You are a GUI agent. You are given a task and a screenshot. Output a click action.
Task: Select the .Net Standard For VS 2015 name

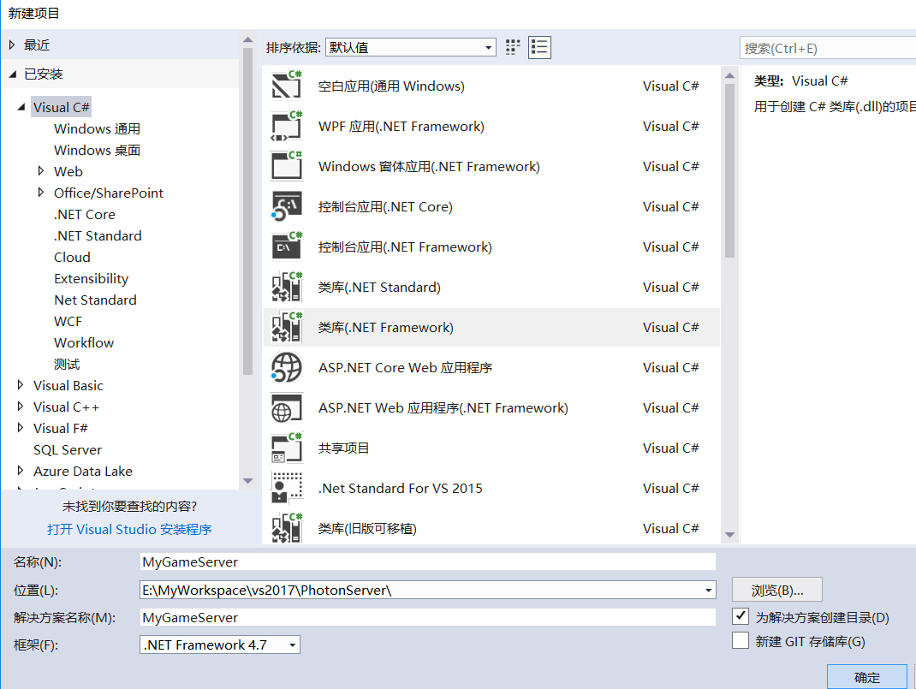click(400, 488)
